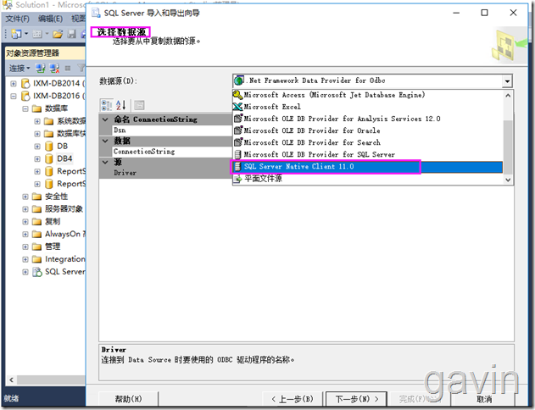Select SQL Server Native Client 11.0 option
Screen dimensions: 535x410
coord(368,167)
